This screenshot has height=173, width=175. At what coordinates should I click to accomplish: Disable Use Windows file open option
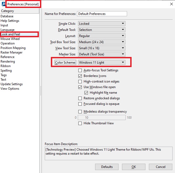[x=80, y=87]
